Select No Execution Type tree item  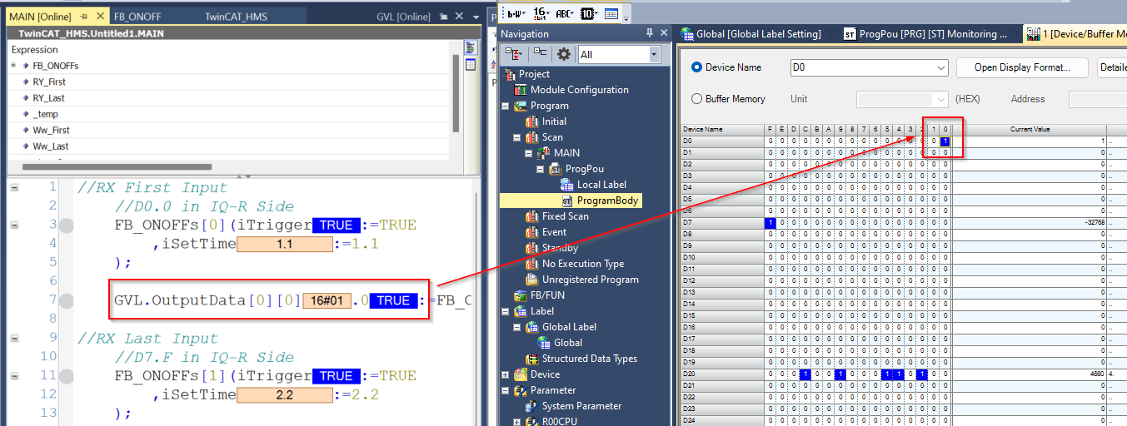[582, 264]
